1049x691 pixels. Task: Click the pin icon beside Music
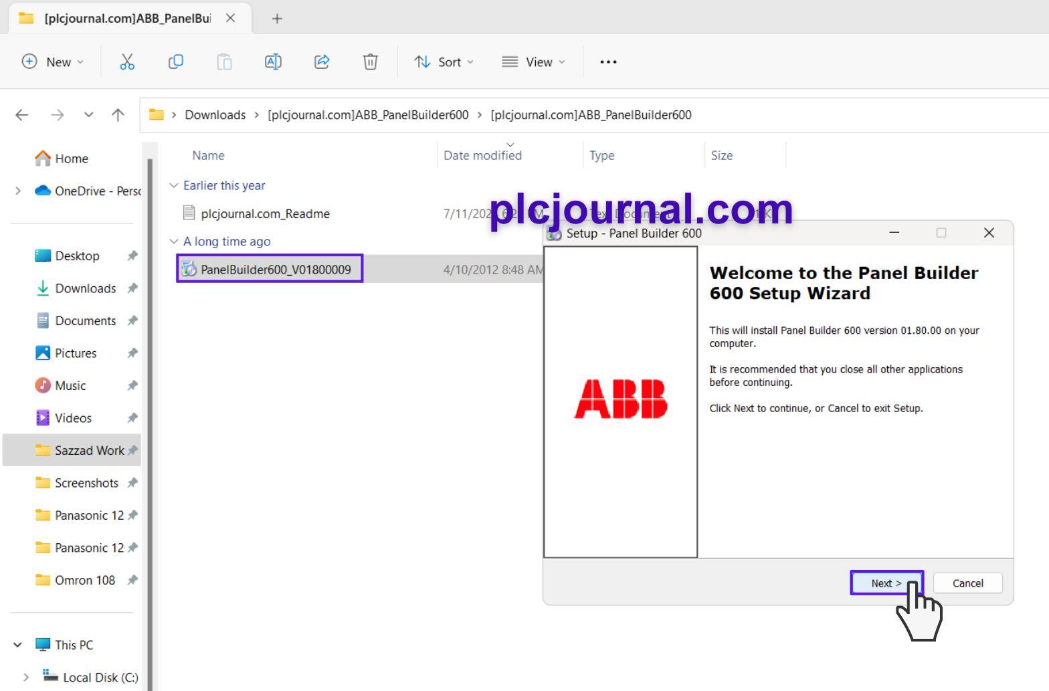pos(132,385)
